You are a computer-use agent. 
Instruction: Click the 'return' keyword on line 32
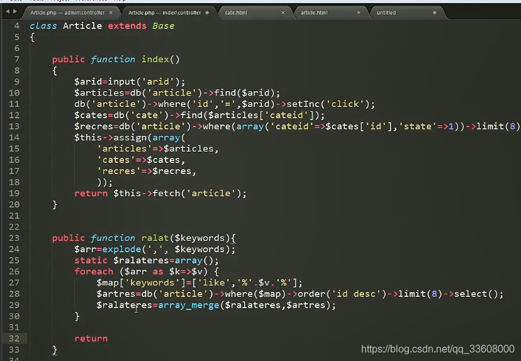pos(91,338)
